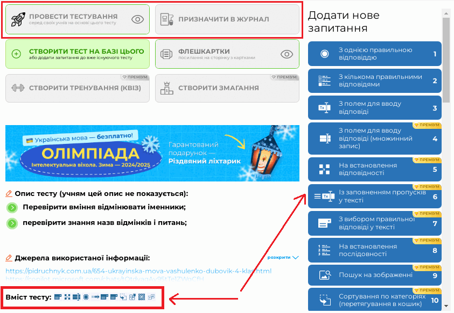Add question З полем для вводу відповіді

375,108
